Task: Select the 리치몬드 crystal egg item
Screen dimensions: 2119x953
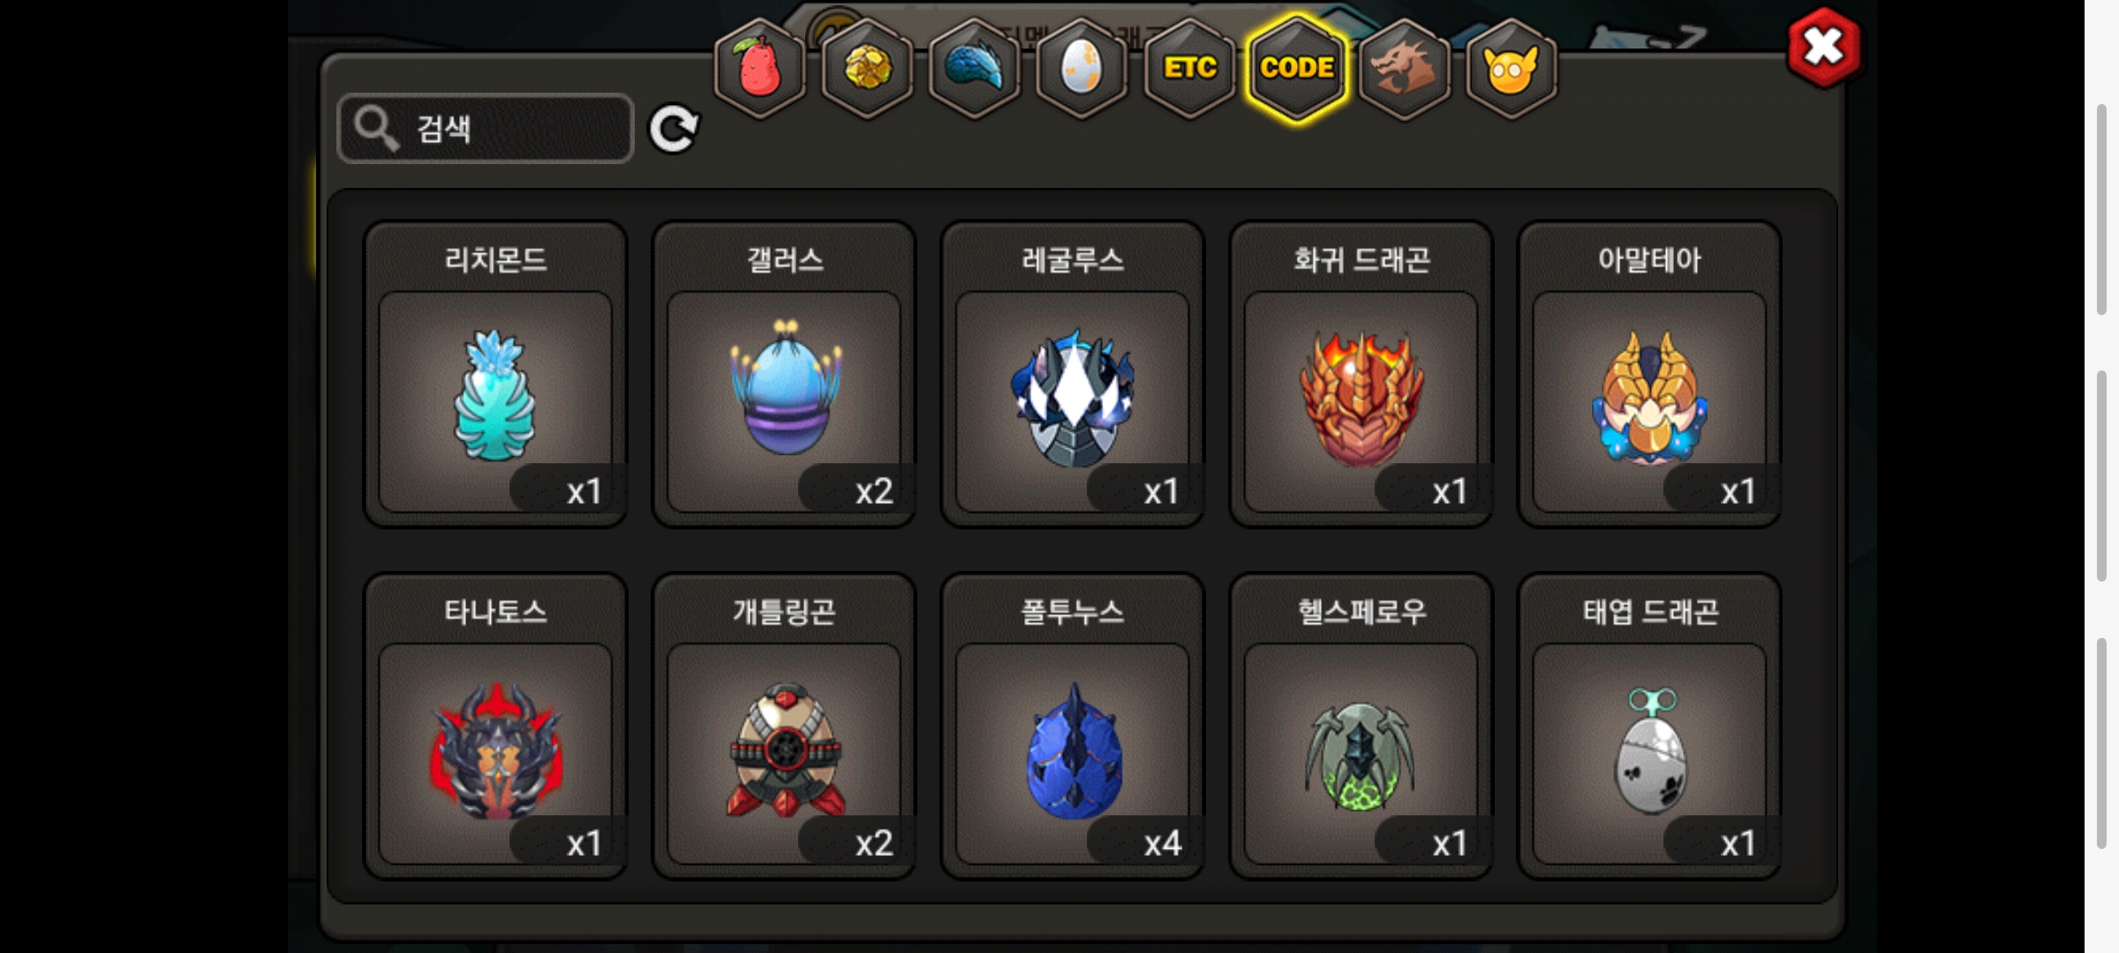Action: pos(495,374)
